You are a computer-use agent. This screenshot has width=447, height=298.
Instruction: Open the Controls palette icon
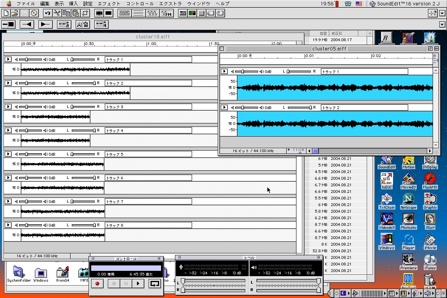[x=183, y=13]
